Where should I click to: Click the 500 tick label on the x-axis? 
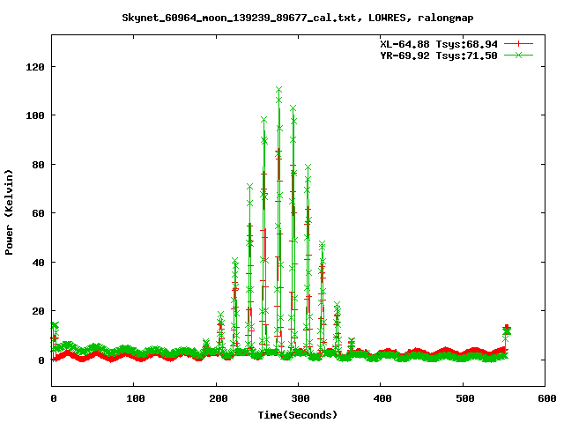[463, 399]
